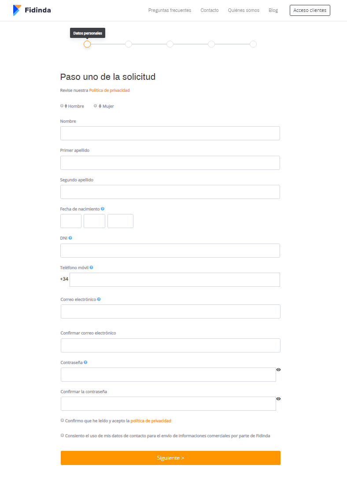Viewport: 347px width, 480px height.
Task: Select the Mujer radio button
Action: 95,106
